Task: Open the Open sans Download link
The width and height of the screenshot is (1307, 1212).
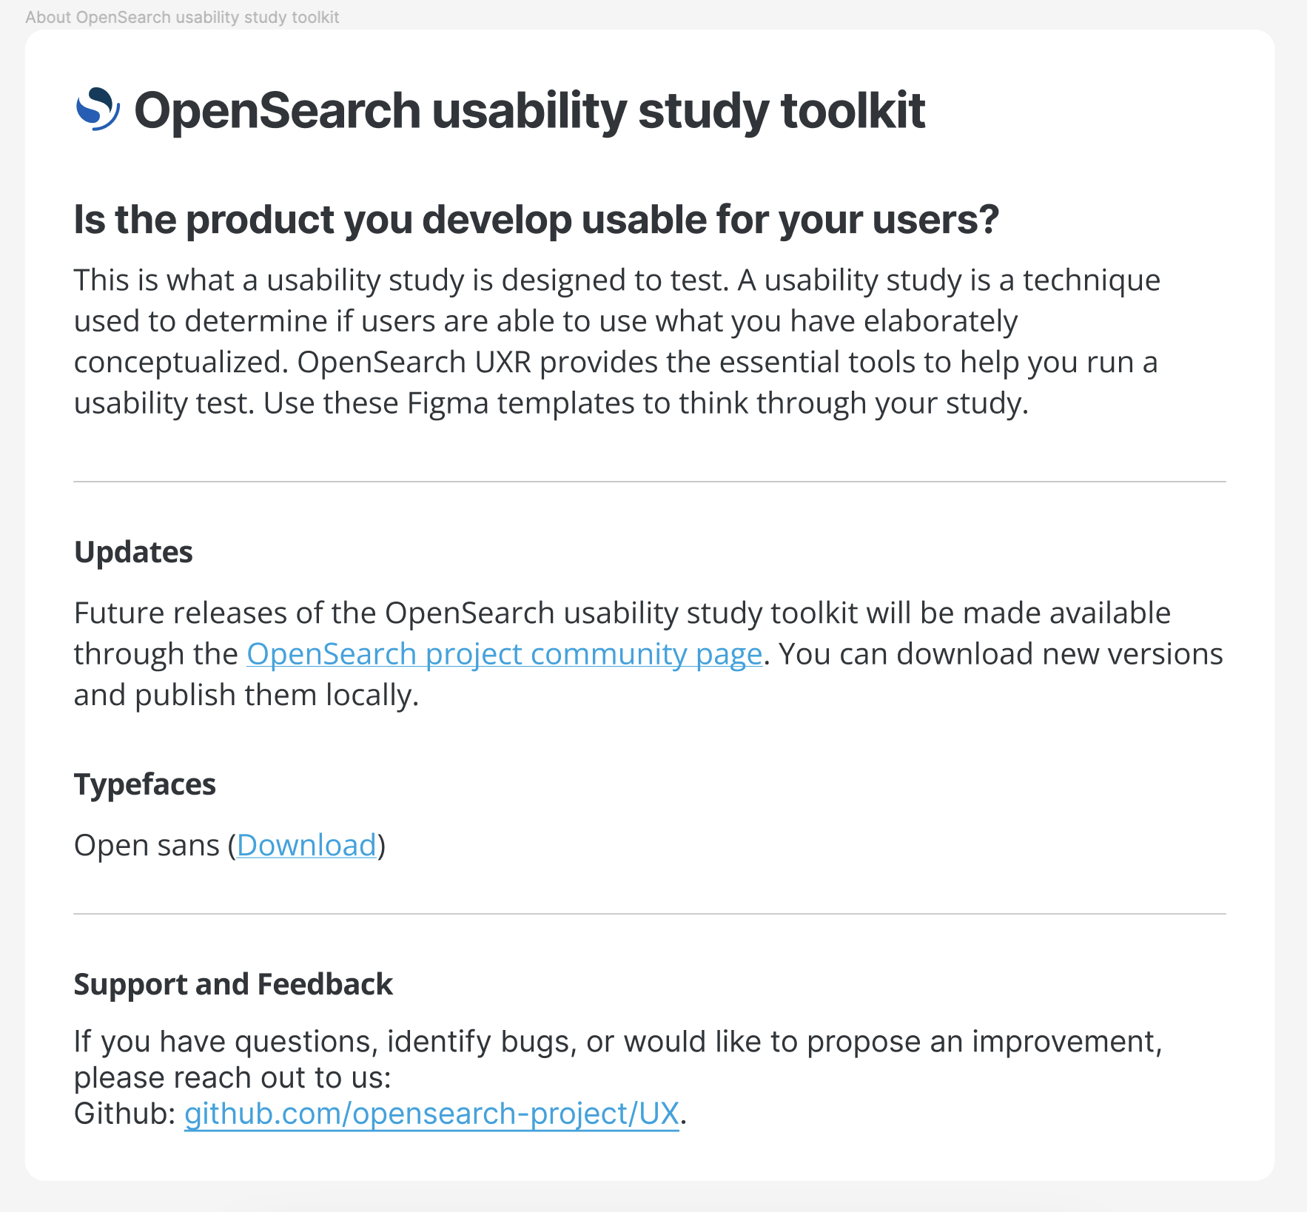Action: [306, 845]
